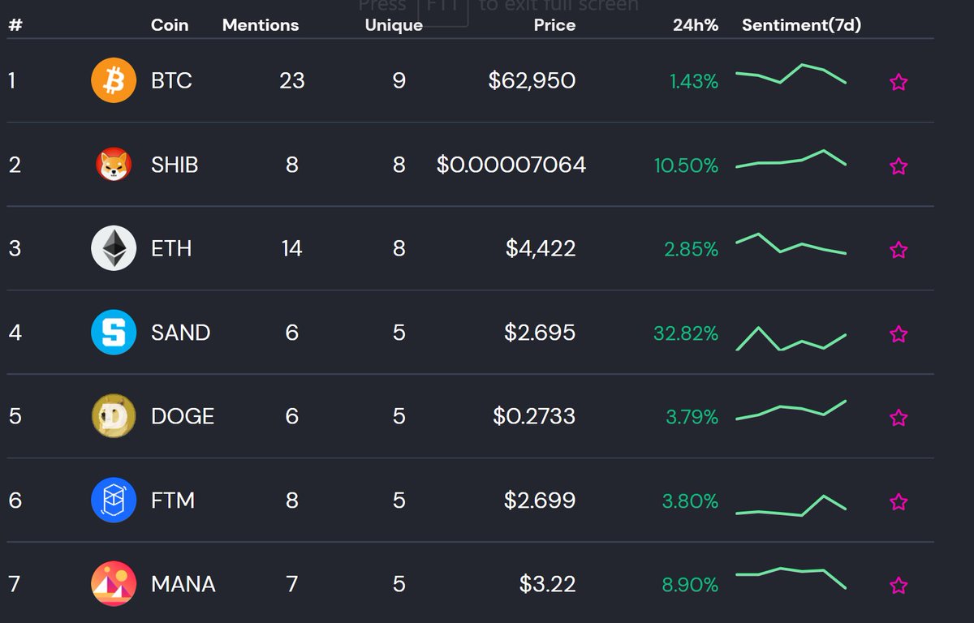Click the 2.85% change value
The height and width of the screenshot is (623, 974).
692,250
